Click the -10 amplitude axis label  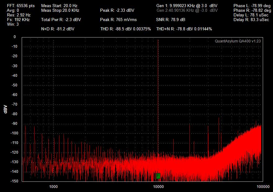click(x=15, y=46)
